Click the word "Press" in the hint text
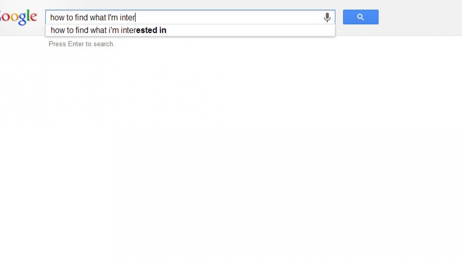The image size is (462, 260). (x=57, y=44)
